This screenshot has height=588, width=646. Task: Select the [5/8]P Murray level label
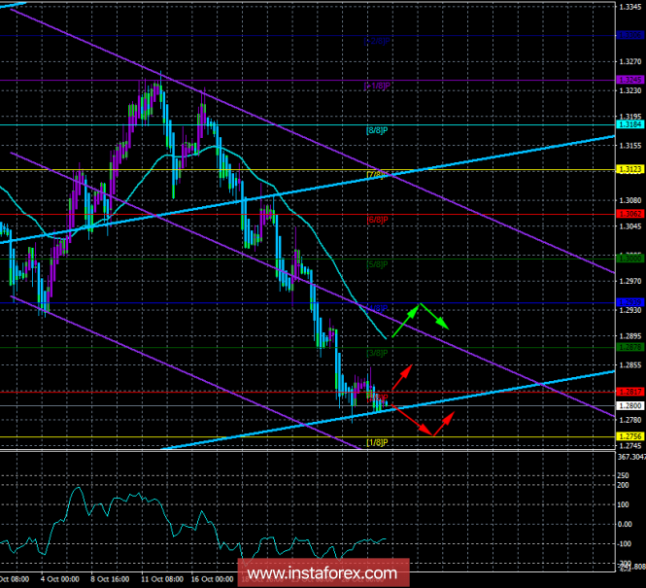pyautogui.click(x=377, y=264)
